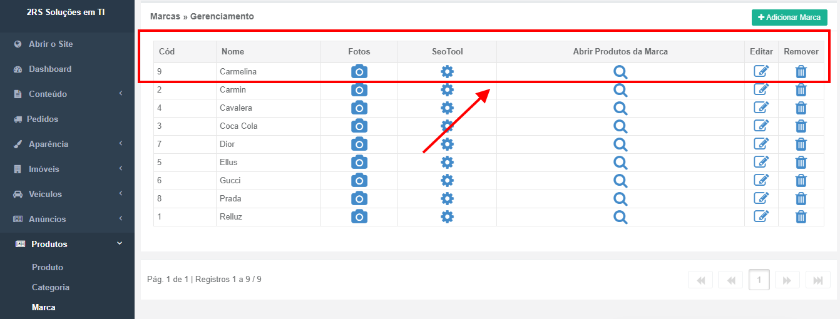Screen dimensions: 840x319
Task: Edit the Carmin brand
Action: 761,89
